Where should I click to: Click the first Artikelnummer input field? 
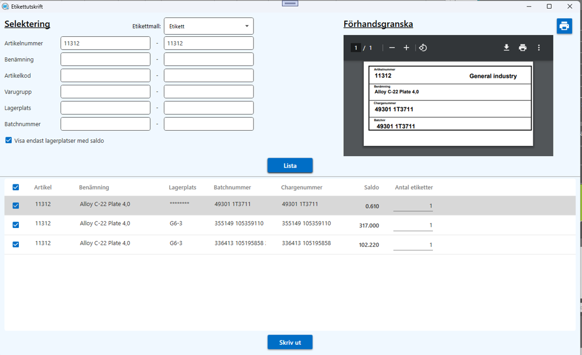(105, 43)
